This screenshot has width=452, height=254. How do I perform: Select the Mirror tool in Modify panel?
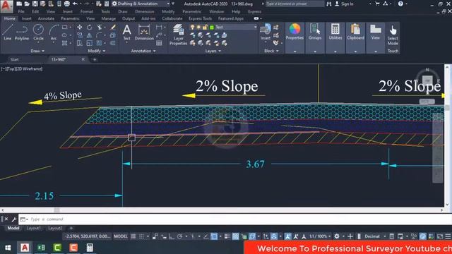click(90, 35)
